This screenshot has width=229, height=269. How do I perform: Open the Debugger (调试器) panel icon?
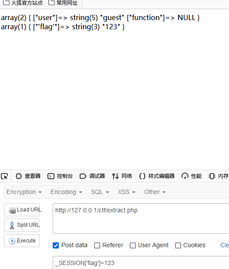tap(83, 176)
